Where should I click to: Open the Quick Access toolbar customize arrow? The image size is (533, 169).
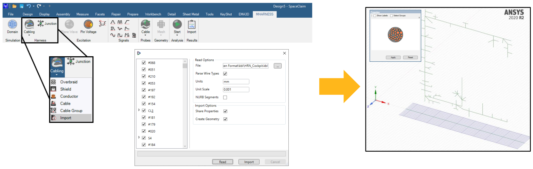(x=50, y=6)
